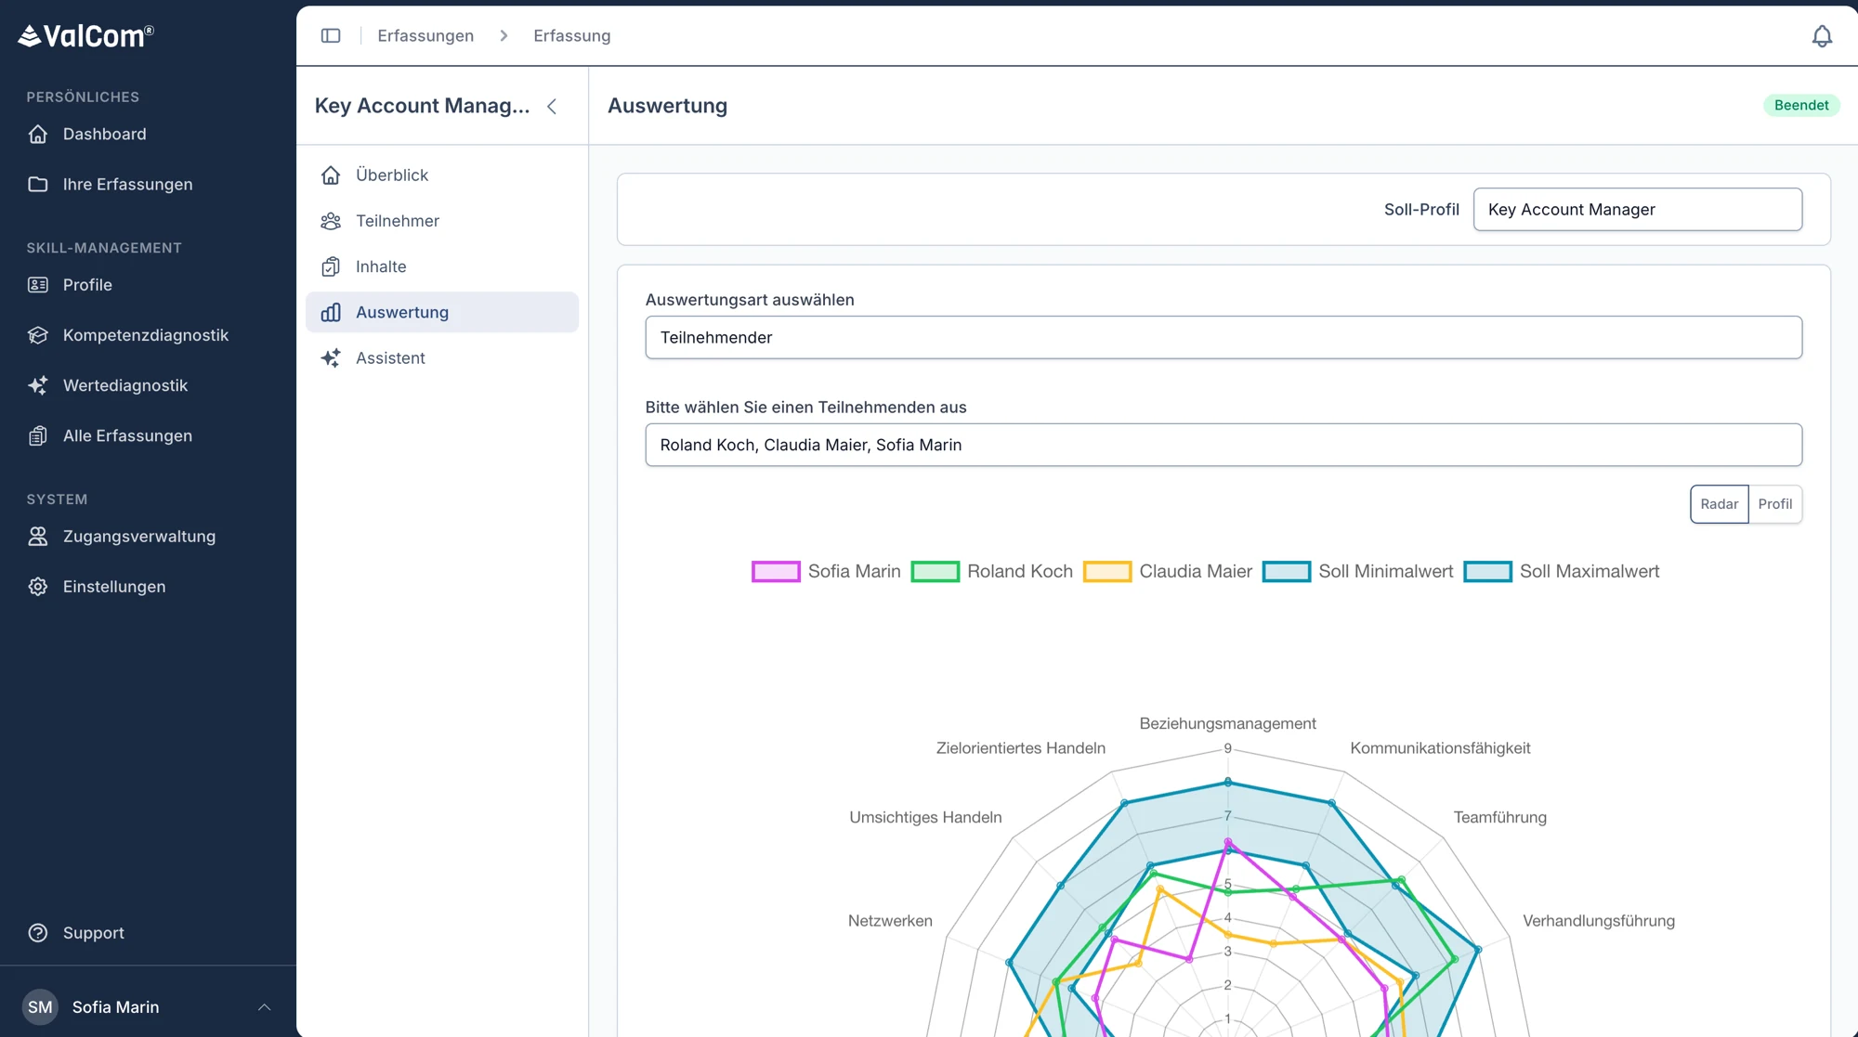
Task: Open Zugangsverwaltung page
Action: coord(139,537)
